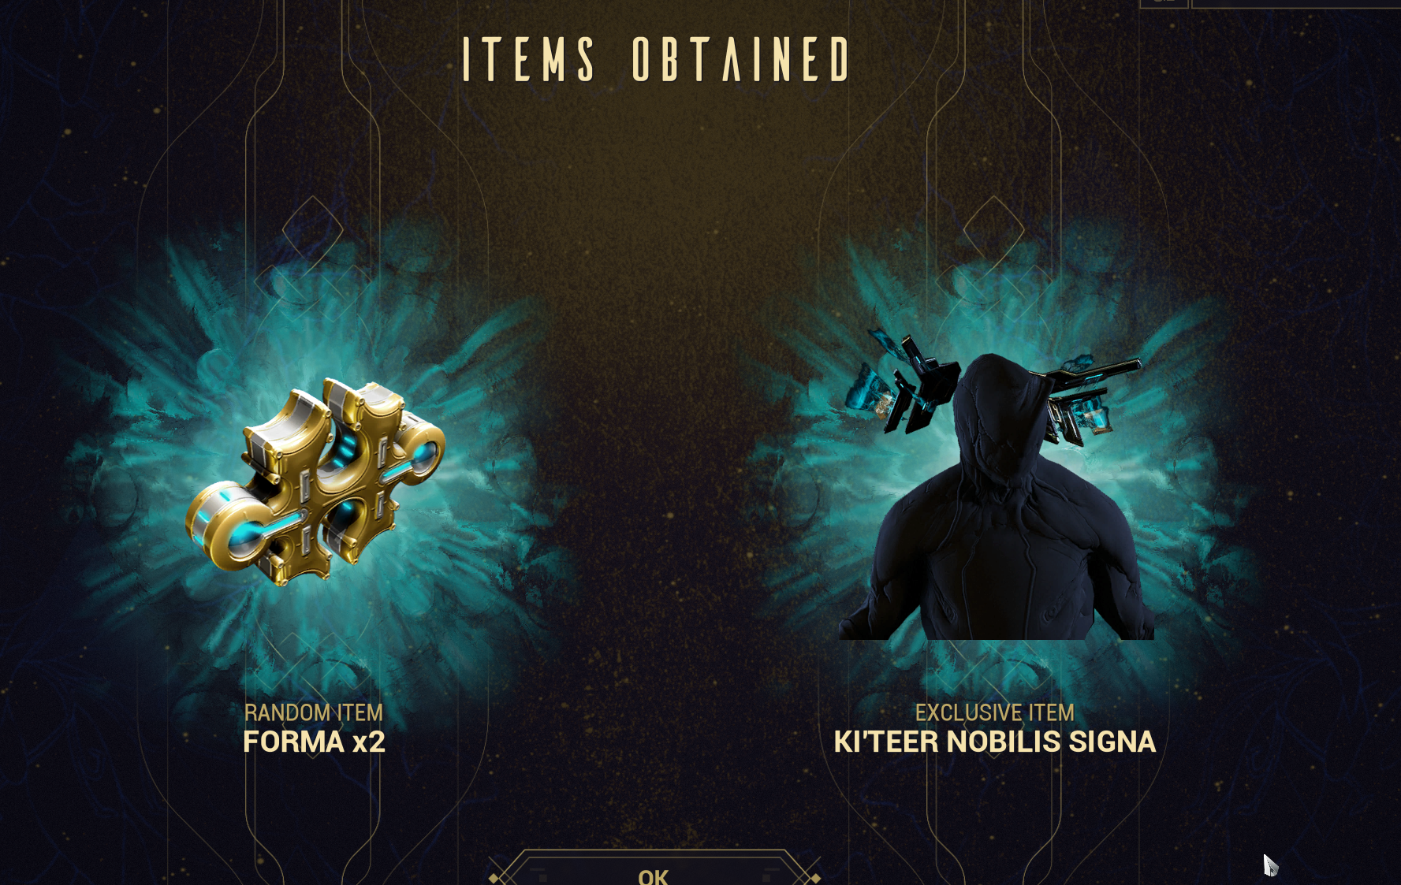The height and width of the screenshot is (885, 1401).
Task: Click the RANDOM ITEM label
Action: pyautogui.click(x=314, y=712)
